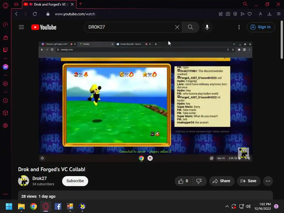Reload the YouTube page
This screenshot has width=284, height=213.
coord(35,14)
